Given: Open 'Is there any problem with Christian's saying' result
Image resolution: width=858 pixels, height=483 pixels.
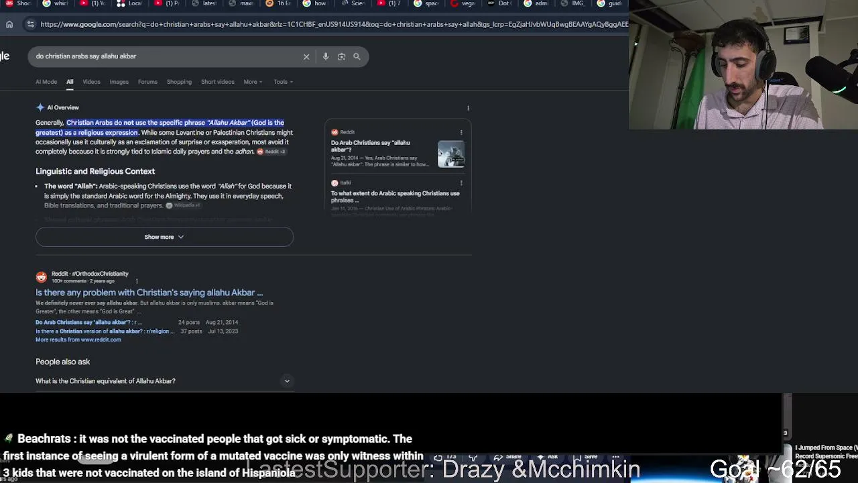Looking at the screenshot, I should pos(149,292).
